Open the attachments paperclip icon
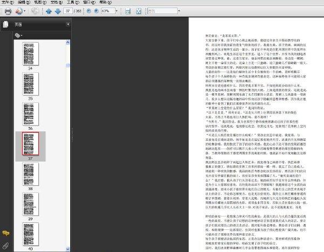 pos(6,246)
